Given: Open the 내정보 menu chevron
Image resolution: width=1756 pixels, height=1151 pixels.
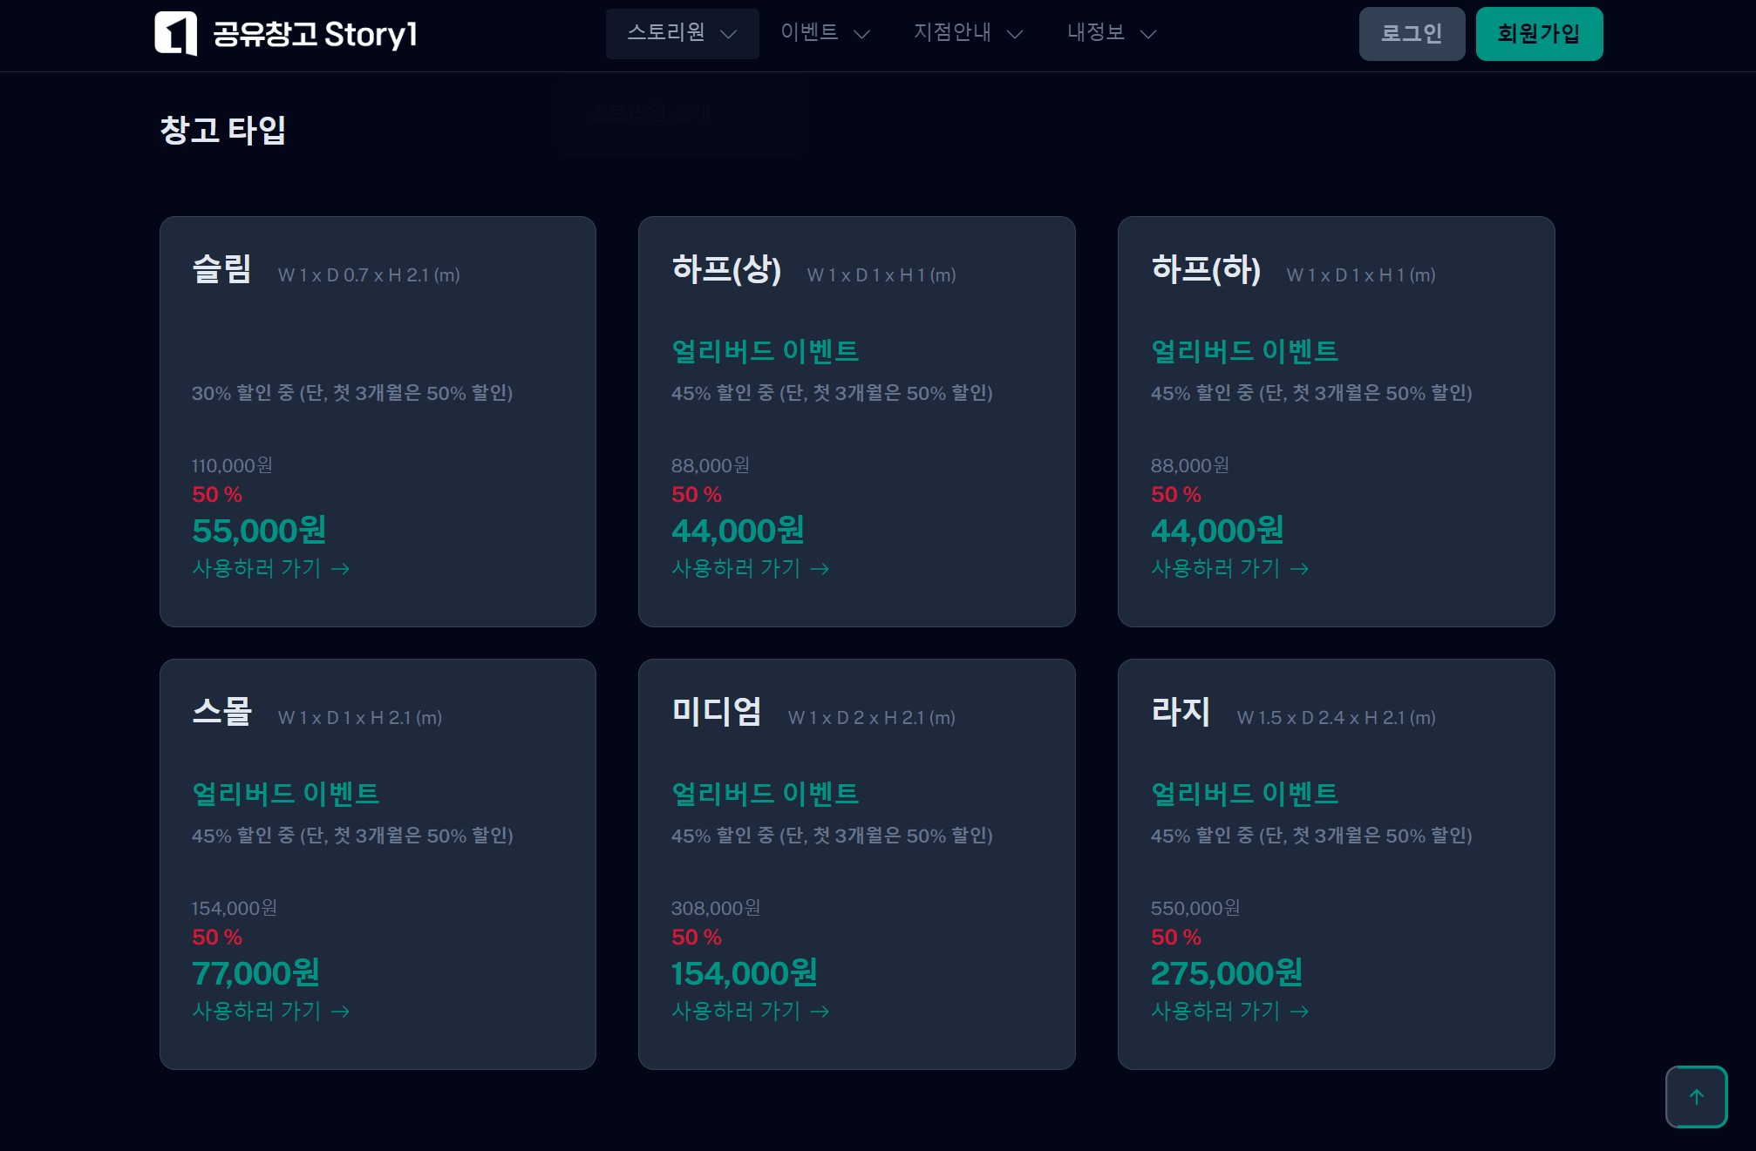Looking at the screenshot, I should [1148, 34].
